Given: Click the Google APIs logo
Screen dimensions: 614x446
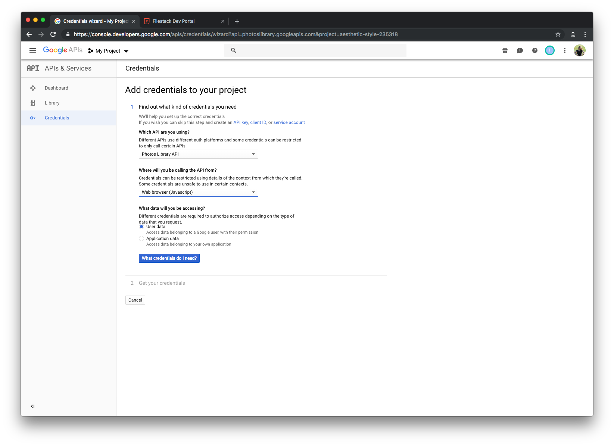Looking at the screenshot, I should pos(63,50).
